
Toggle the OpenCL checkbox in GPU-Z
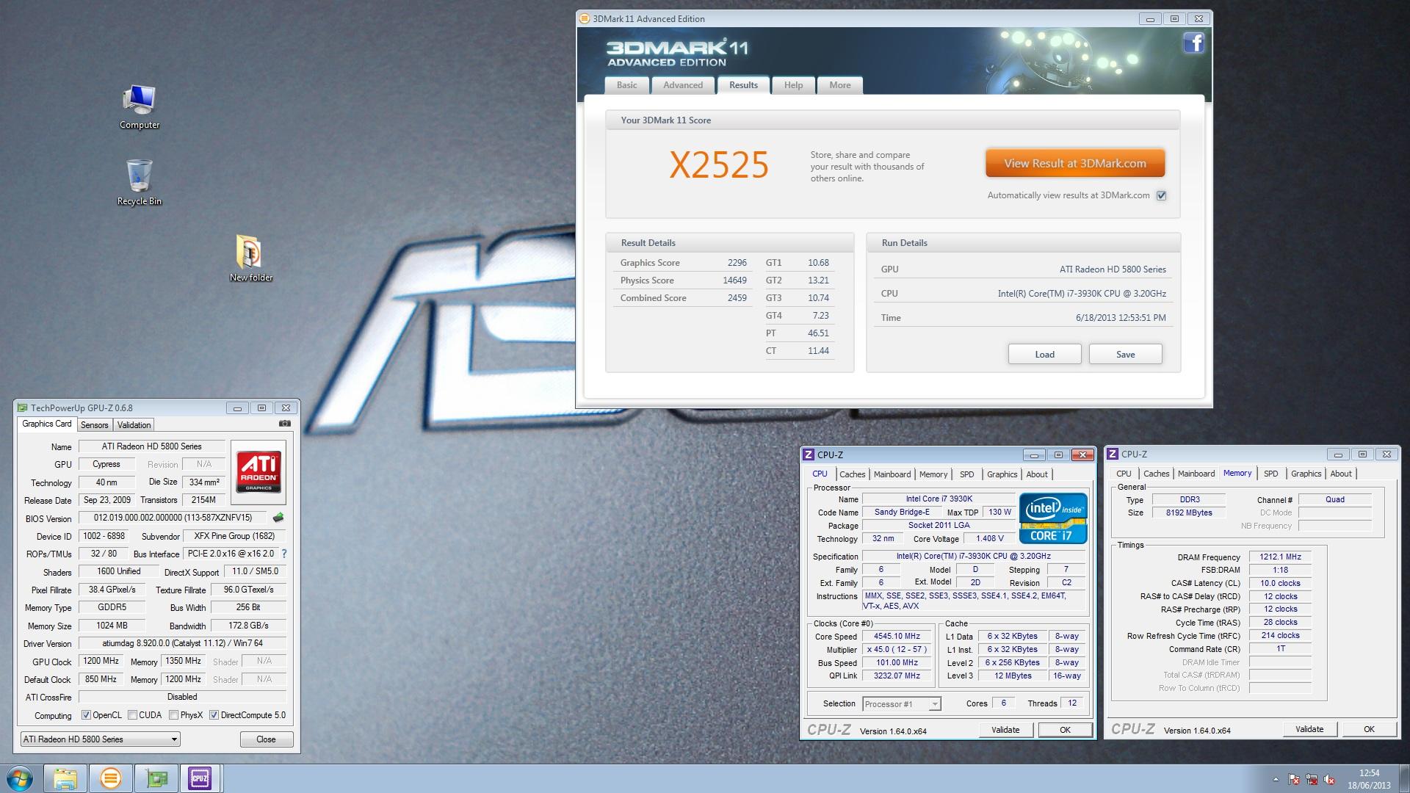coord(86,715)
